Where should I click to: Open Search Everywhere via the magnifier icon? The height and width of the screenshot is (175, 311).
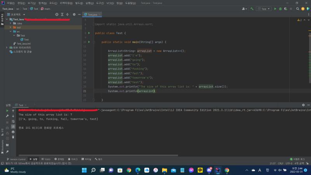tap(297, 9)
